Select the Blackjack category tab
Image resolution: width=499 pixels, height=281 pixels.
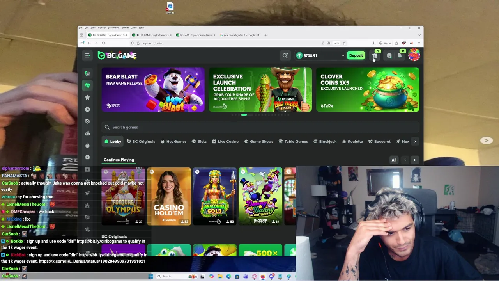(x=325, y=141)
